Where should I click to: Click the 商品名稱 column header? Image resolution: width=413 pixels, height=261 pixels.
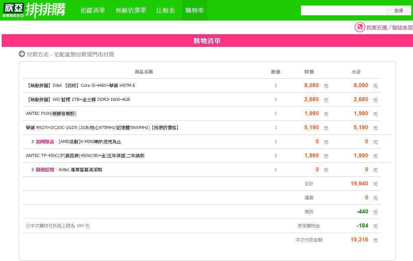click(144, 72)
